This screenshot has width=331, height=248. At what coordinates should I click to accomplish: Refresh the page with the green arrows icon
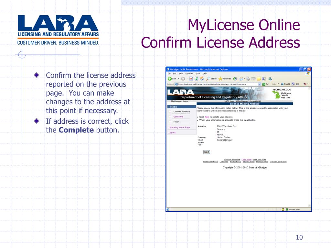pyautogui.click(x=197, y=79)
